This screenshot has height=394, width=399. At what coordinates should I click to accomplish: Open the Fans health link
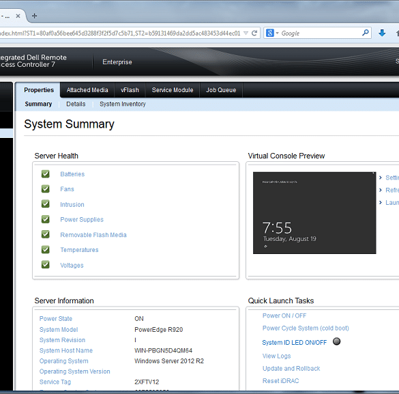(67, 189)
